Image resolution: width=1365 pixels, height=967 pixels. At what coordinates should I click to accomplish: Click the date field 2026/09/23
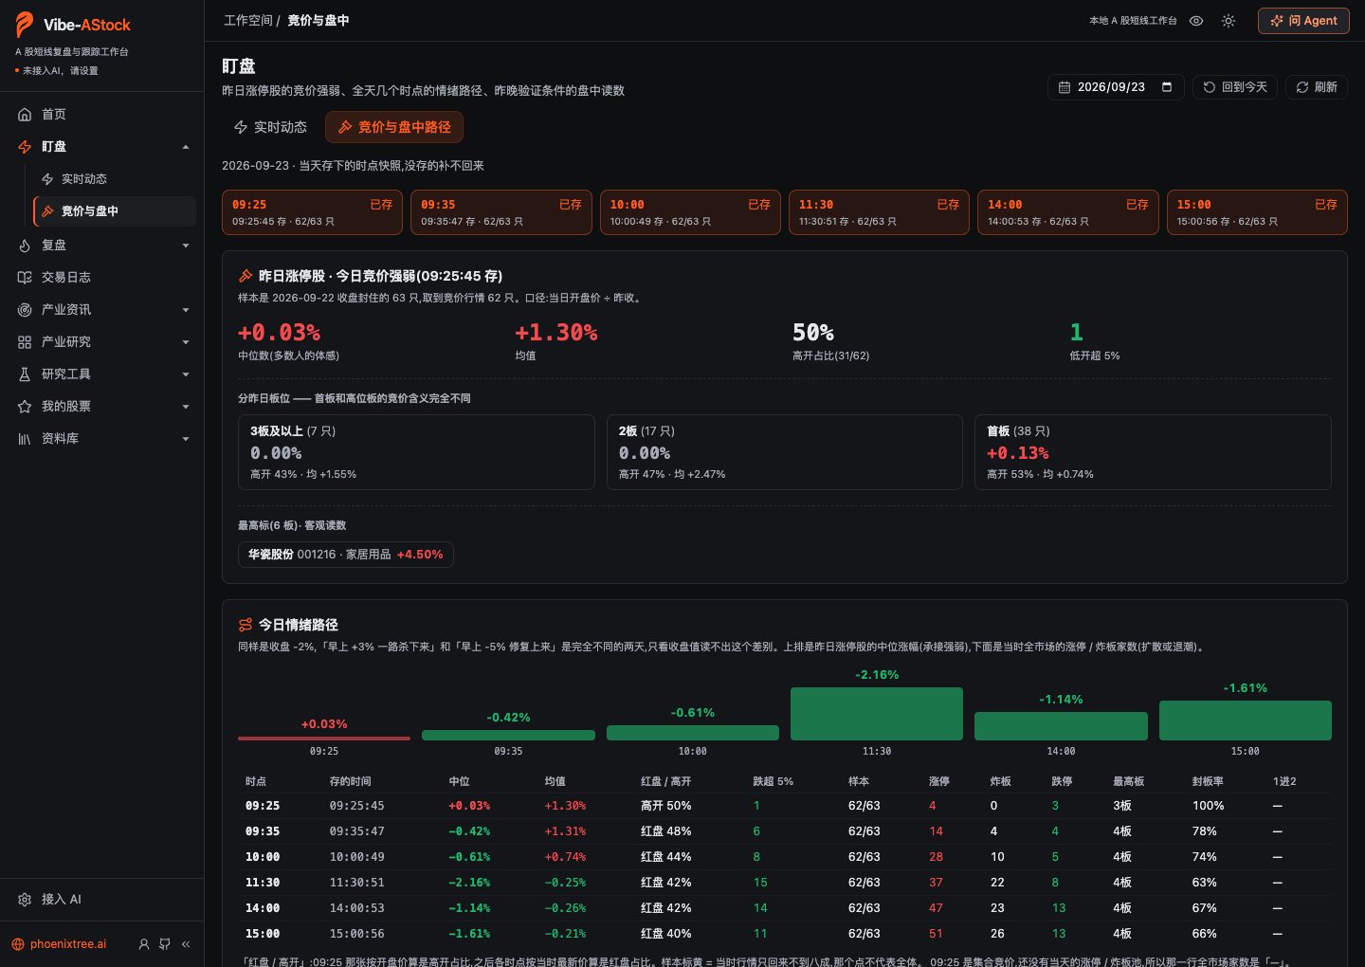click(1117, 87)
